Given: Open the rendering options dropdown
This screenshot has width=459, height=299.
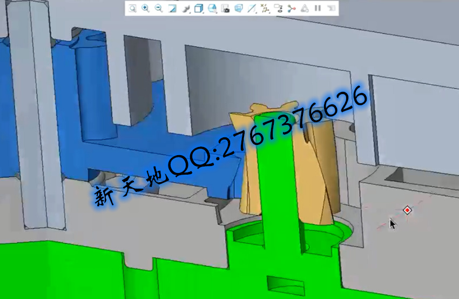Looking at the screenshot, I should (185, 8).
